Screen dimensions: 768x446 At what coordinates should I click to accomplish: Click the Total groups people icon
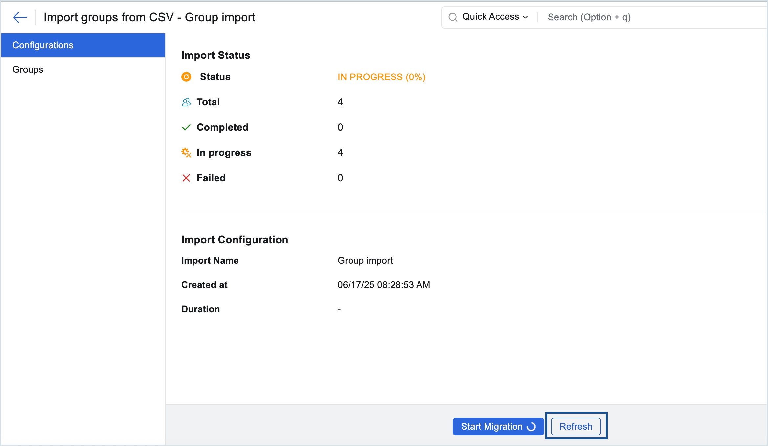click(x=186, y=102)
